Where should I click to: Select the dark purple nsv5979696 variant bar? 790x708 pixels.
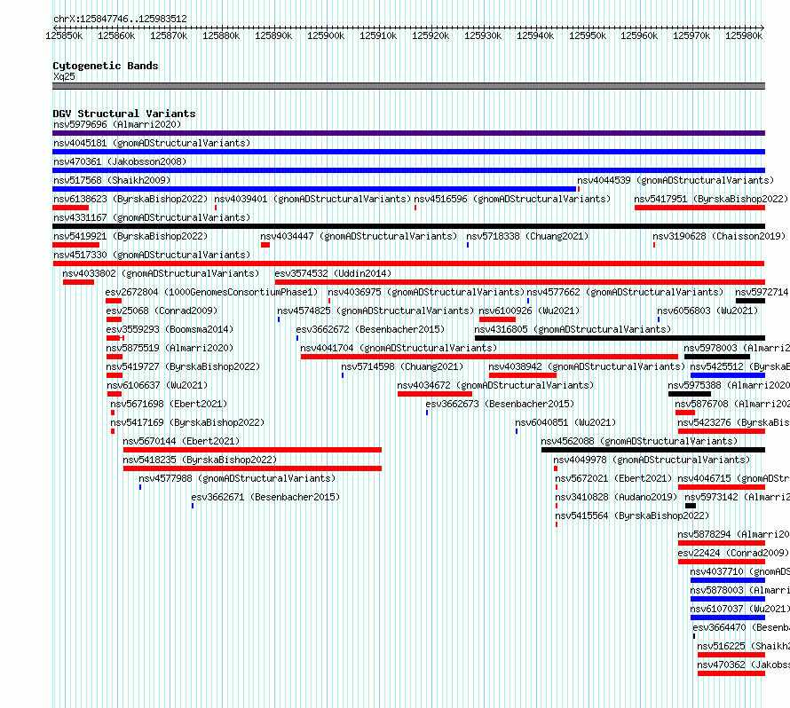408,133
